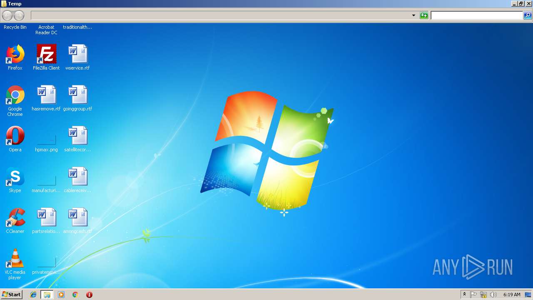
Task: Open the volume speaker icon in the tray
Action: point(493,295)
